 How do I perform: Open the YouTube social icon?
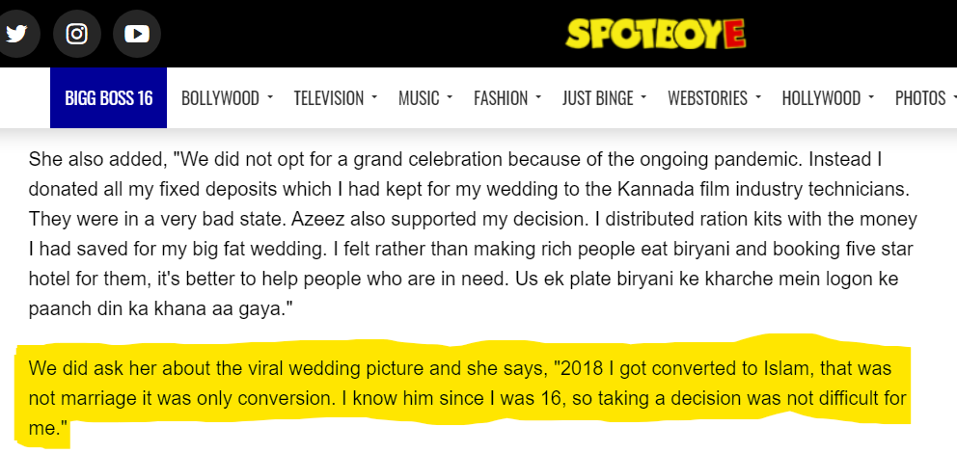coord(137,34)
